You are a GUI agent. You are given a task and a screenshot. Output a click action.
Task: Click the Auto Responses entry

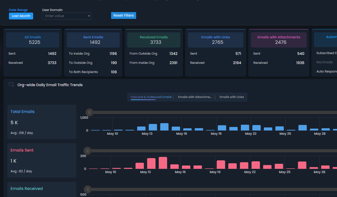pyautogui.click(x=326, y=71)
